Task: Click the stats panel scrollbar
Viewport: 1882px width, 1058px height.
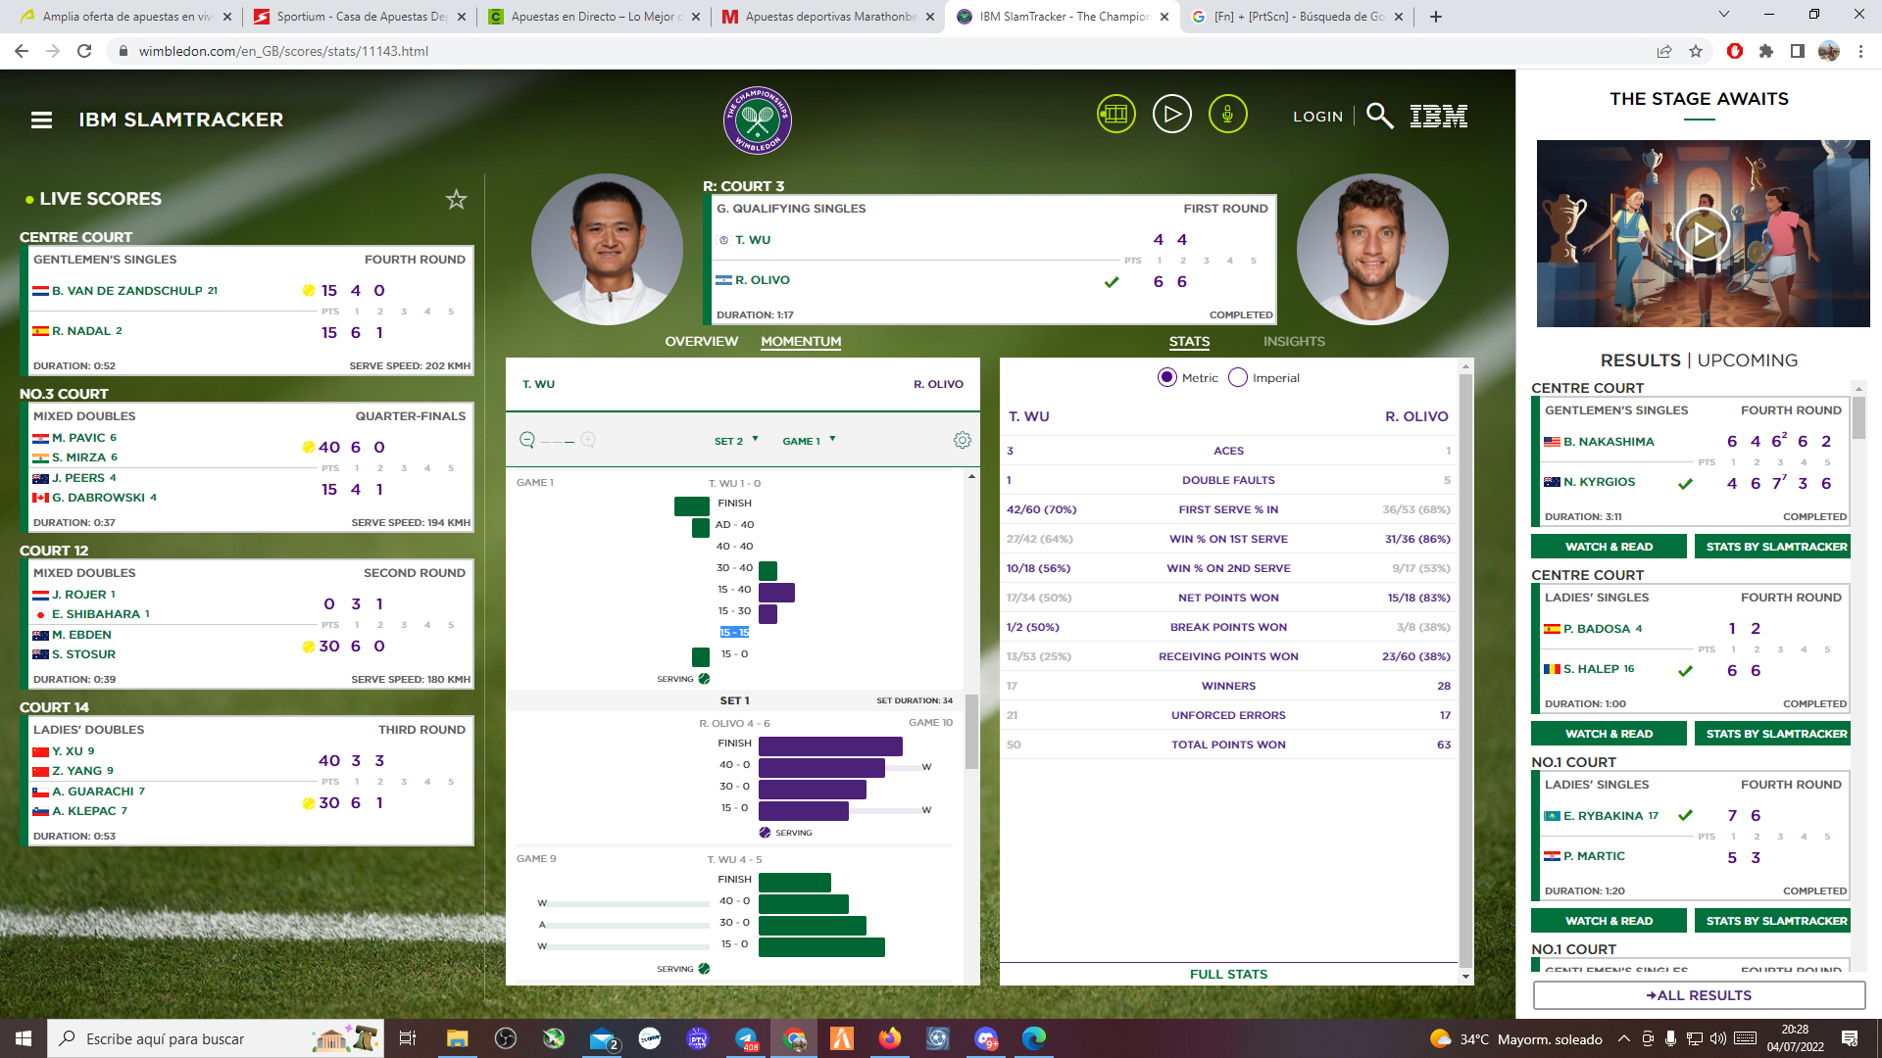Action: pos(1465,671)
